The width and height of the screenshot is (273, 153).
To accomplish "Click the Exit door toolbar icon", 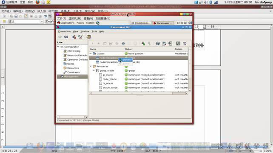I will 88,37.
